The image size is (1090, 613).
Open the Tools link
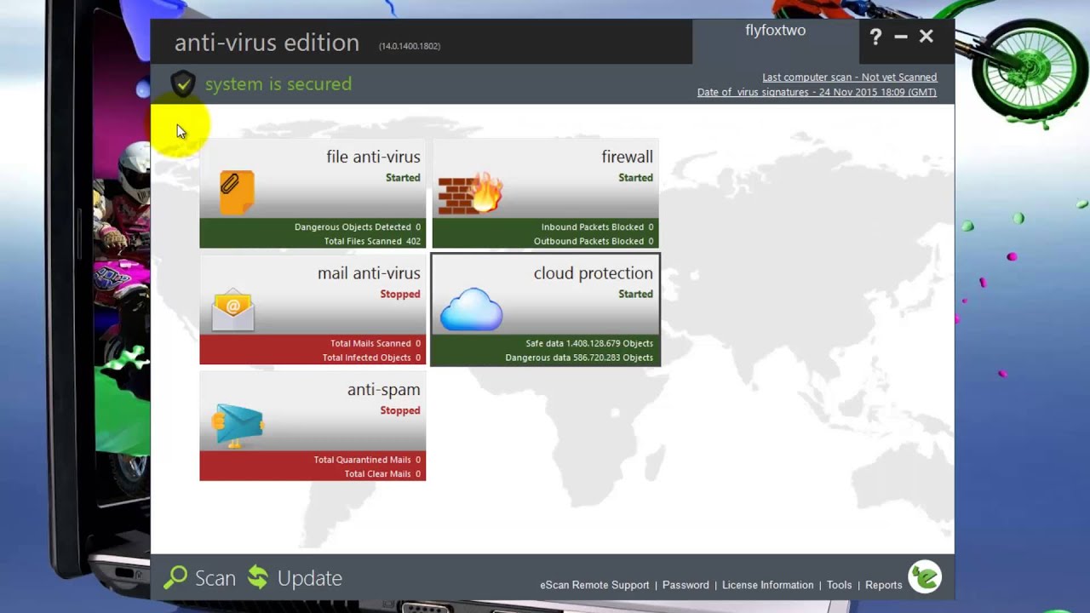839,585
